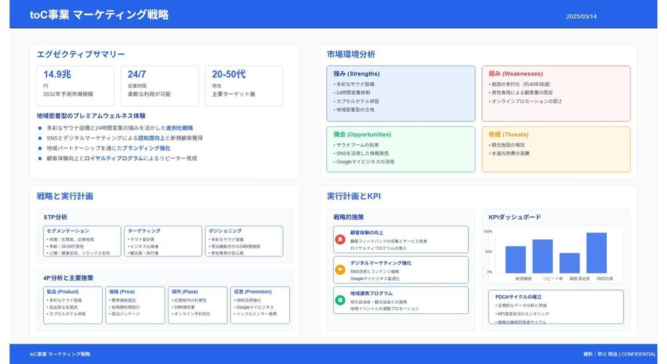Click 主要ターゲット層 label
Screen dimensions: 667x364
click(x=233, y=94)
